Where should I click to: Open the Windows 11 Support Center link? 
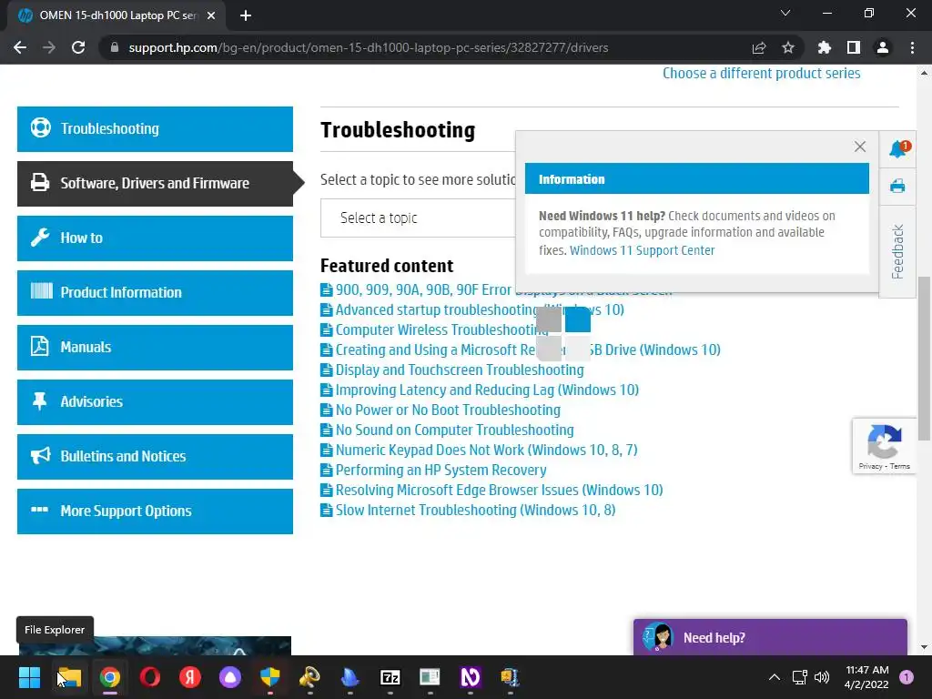point(642,250)
